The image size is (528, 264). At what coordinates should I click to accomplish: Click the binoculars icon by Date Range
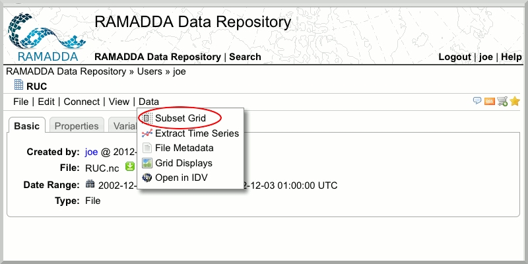coord(90,184)
